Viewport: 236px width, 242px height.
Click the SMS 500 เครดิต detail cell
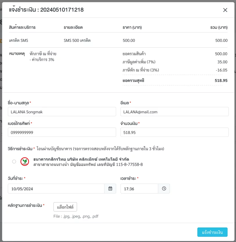(x=77, y=40)
